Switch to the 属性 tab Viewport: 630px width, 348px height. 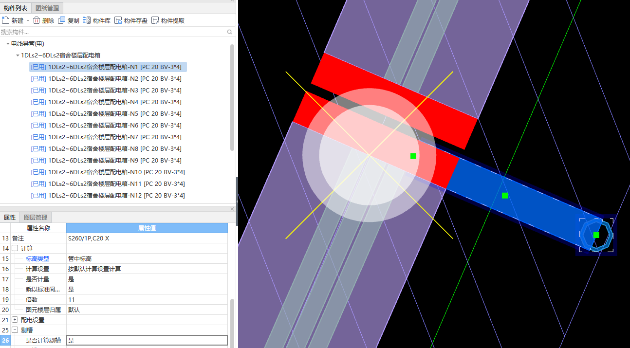click(10, 218)
